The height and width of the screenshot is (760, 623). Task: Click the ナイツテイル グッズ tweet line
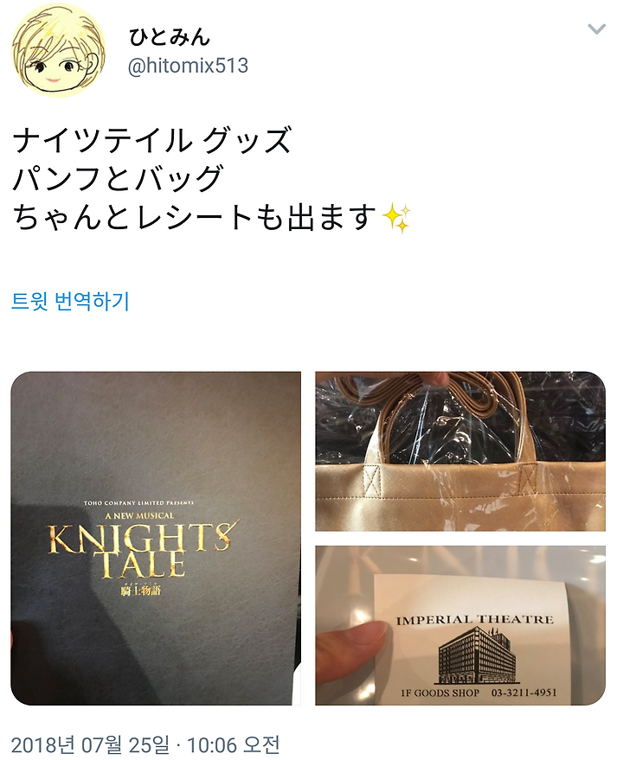point(151,140)
